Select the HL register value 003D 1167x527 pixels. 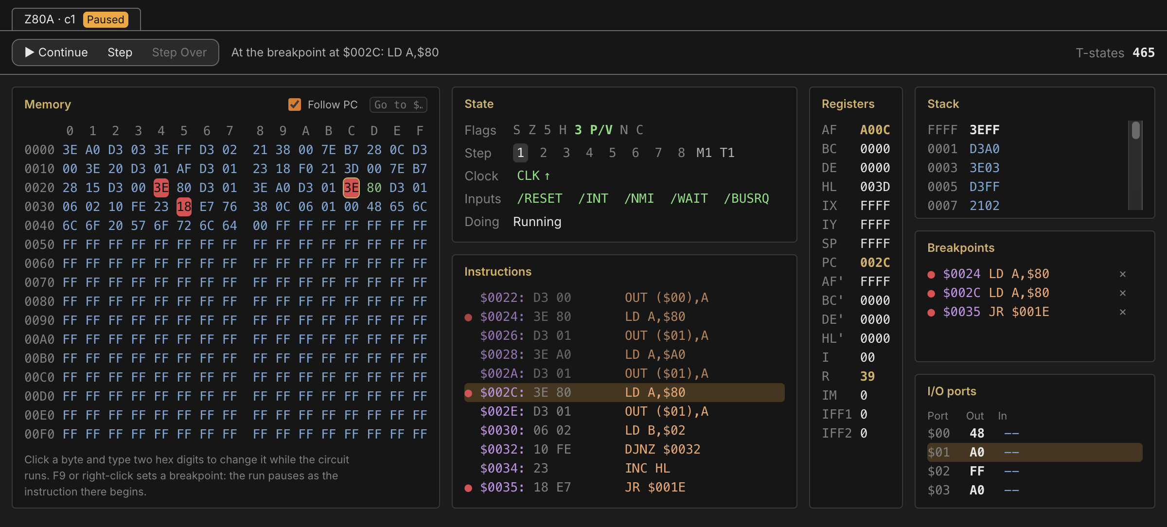[x=875, y=187]
